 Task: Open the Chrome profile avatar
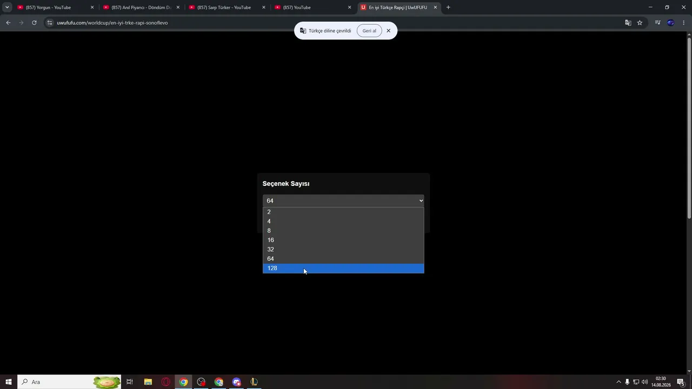pyautogui.click(x=671, y=23)
